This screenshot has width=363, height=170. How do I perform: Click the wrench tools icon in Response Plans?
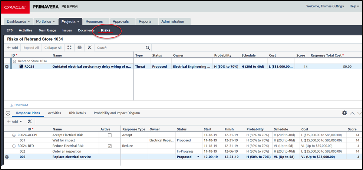pos(30,121)
